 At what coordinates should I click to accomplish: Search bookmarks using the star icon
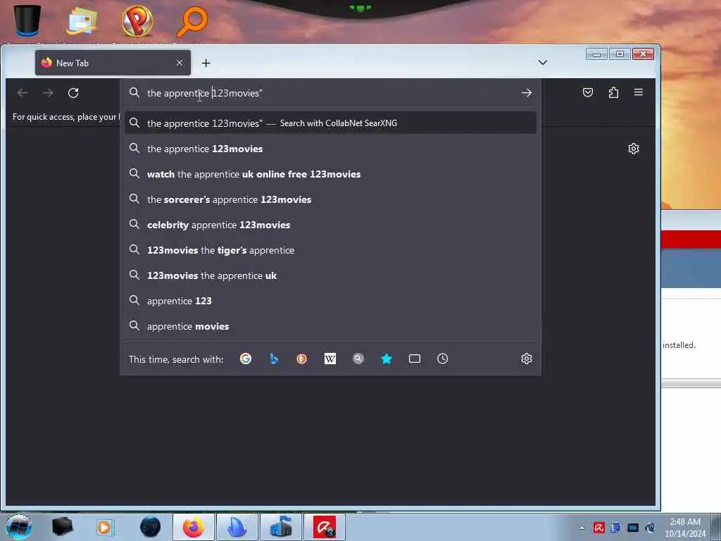pos(387,359)
